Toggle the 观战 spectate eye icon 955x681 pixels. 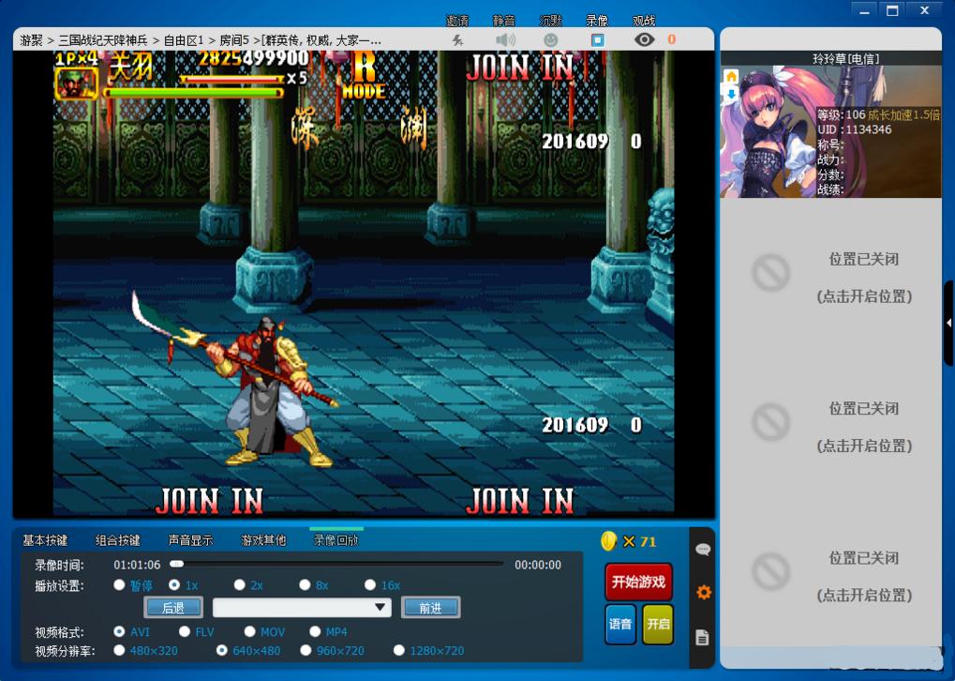coord(644,39)
